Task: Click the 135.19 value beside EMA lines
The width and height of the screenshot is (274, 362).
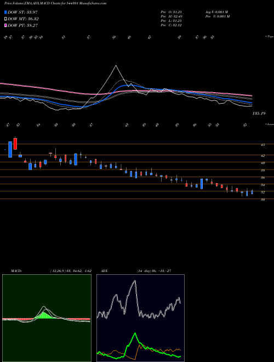Action: (259, 114)
